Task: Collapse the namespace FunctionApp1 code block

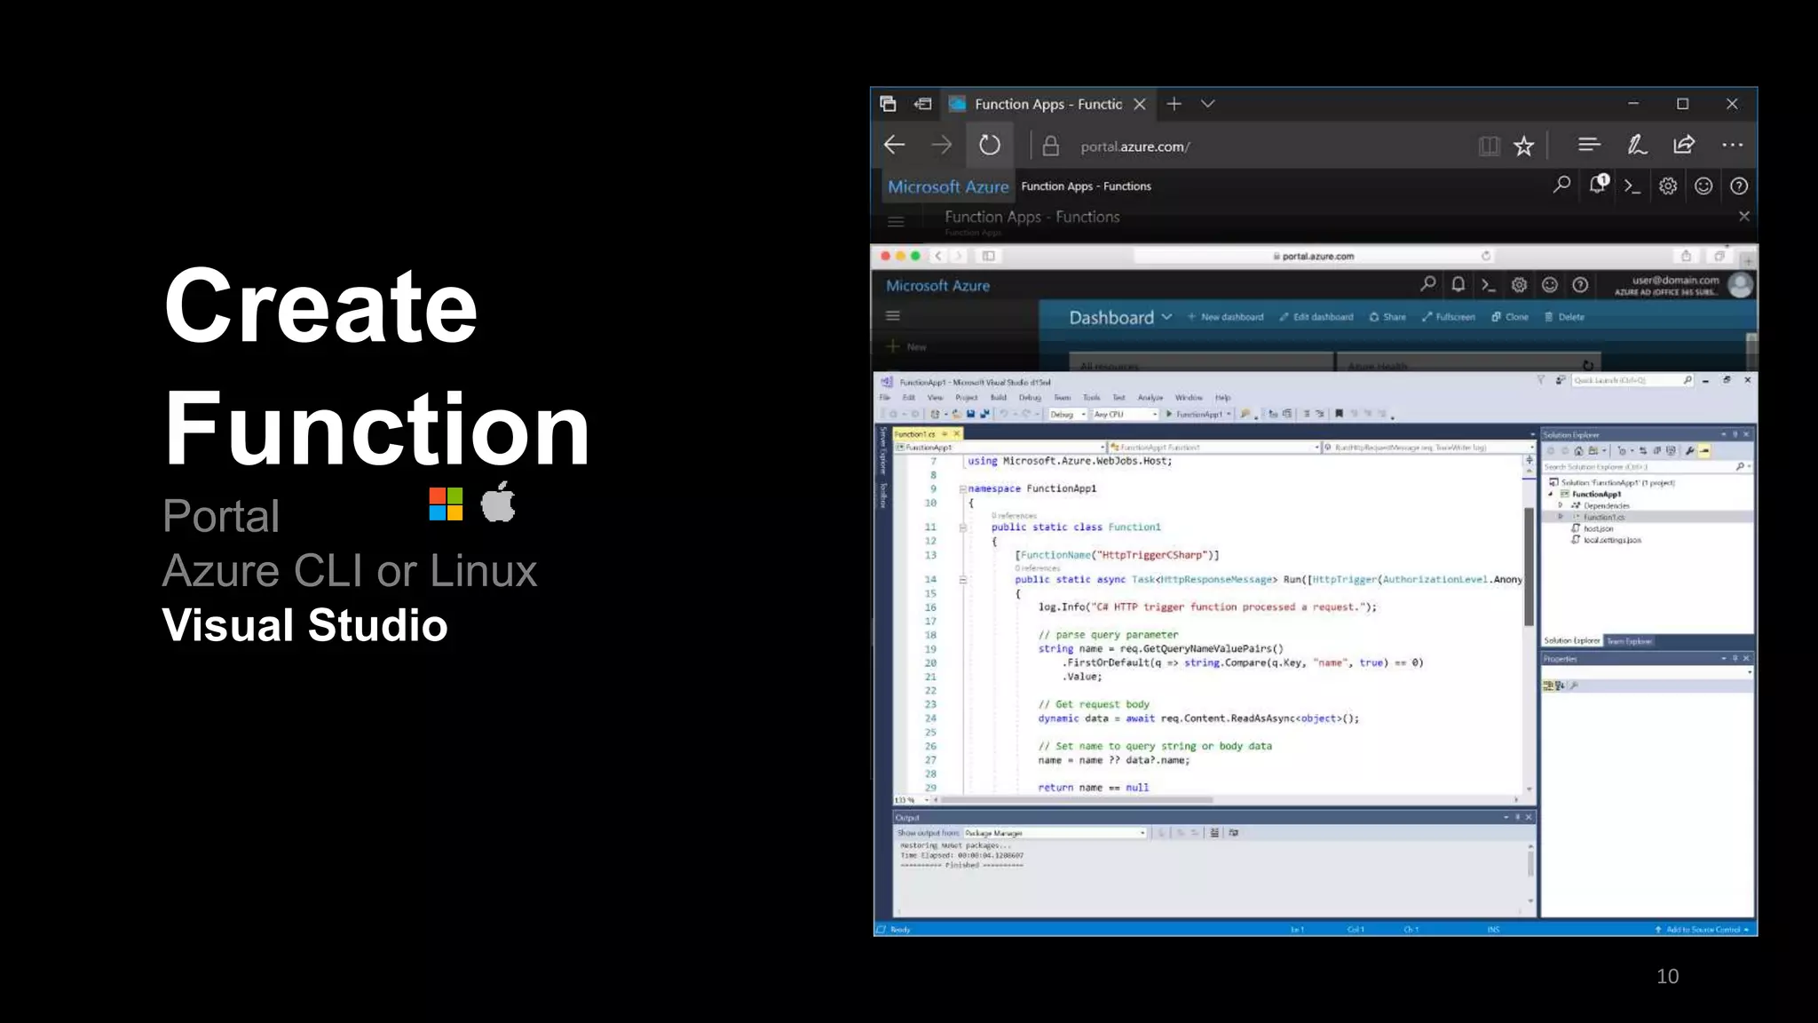Action: [962, 488]
